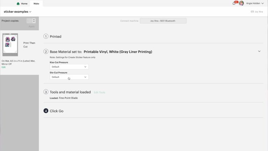This screenshot has height=151, width=268.
Task: Select the Print Then Cut mat thumbnail
Action: 10,45
